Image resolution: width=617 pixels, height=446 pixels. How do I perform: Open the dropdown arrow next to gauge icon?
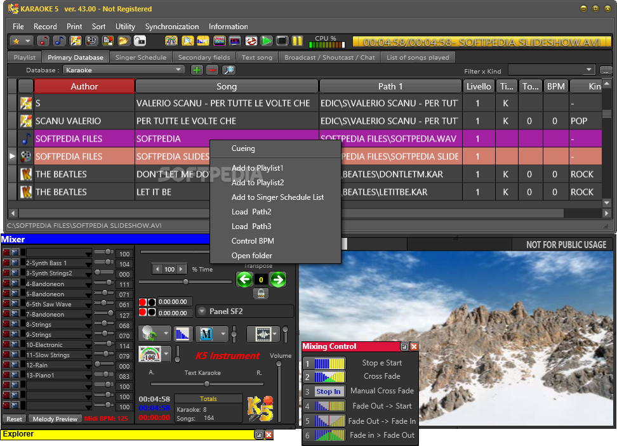pos(166,353)
